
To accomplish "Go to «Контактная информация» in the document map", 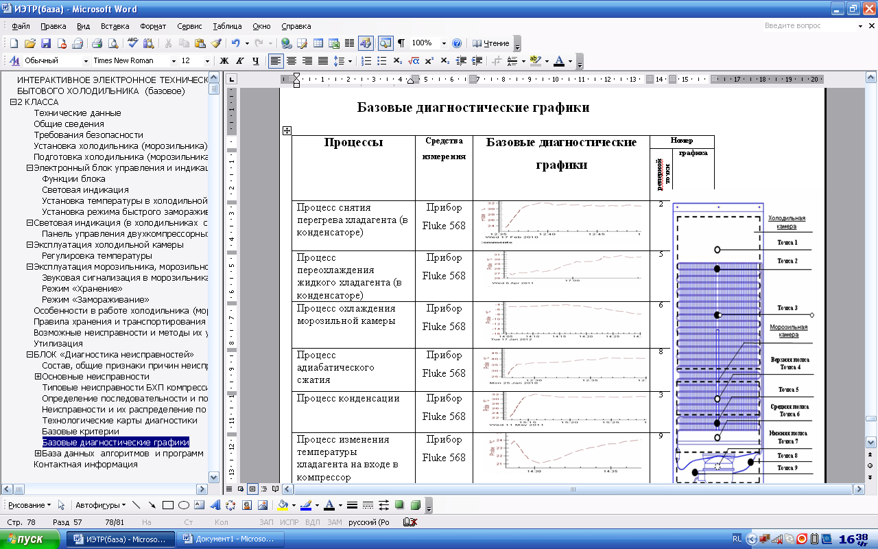I will [86, 465].
